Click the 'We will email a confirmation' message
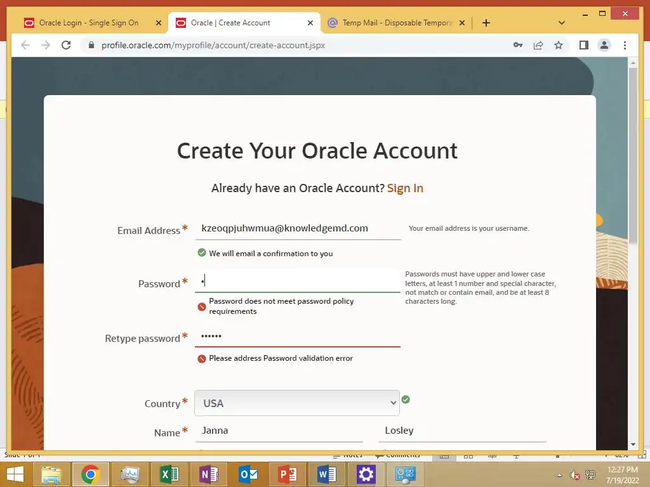 tap(270, 254)
